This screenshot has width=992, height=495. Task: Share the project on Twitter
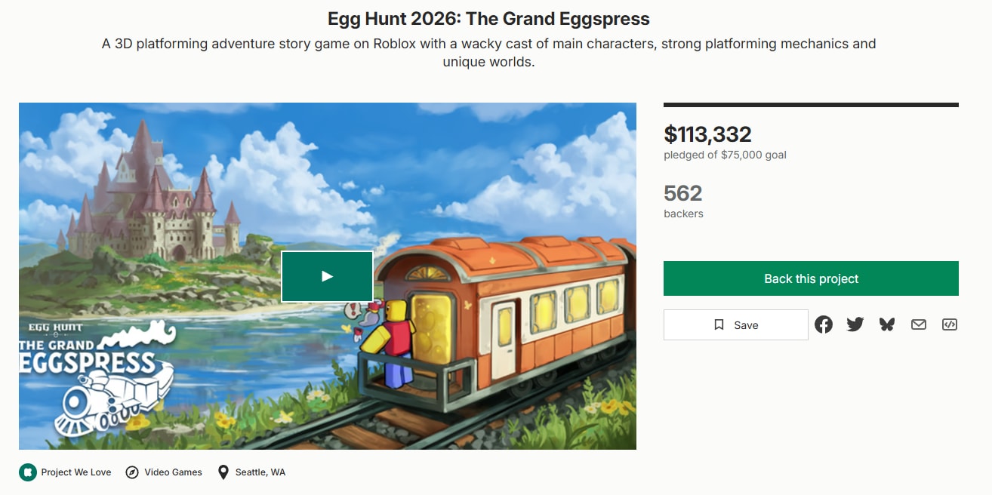point(855,324)
